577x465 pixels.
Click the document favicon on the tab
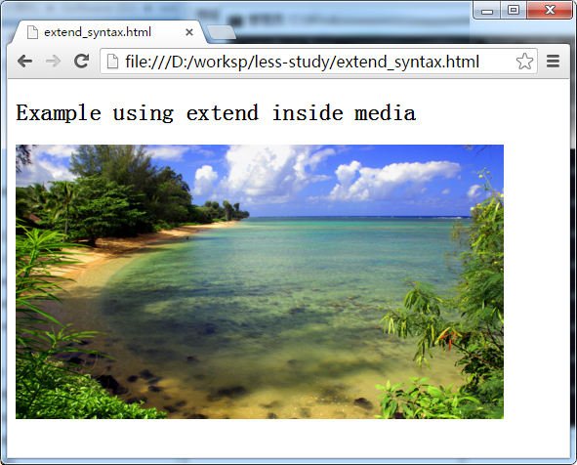click(33, 32)
